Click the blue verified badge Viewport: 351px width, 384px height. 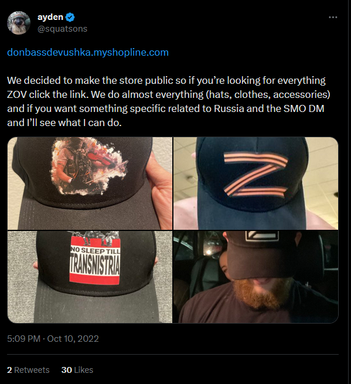pos(70,17)
